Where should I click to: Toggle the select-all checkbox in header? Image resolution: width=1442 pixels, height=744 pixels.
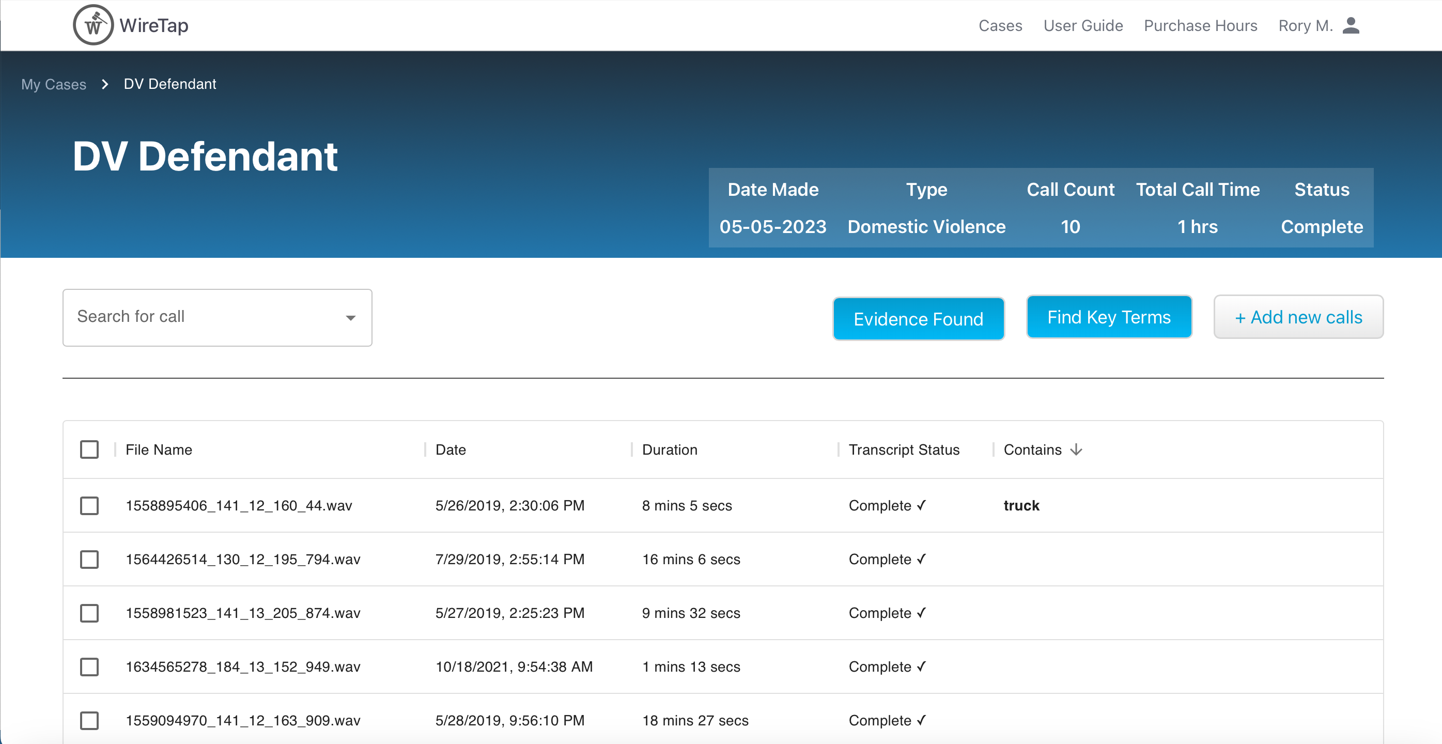click(x=89, y=450)
